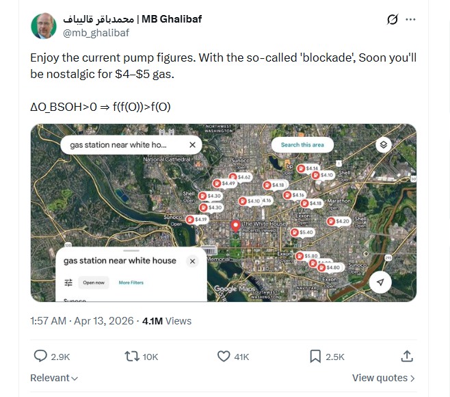Bookmark this post

coord(315,356)
